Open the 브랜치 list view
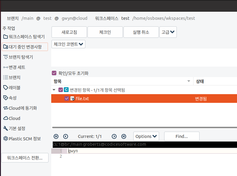237x176 pixels. coord(12,77)
